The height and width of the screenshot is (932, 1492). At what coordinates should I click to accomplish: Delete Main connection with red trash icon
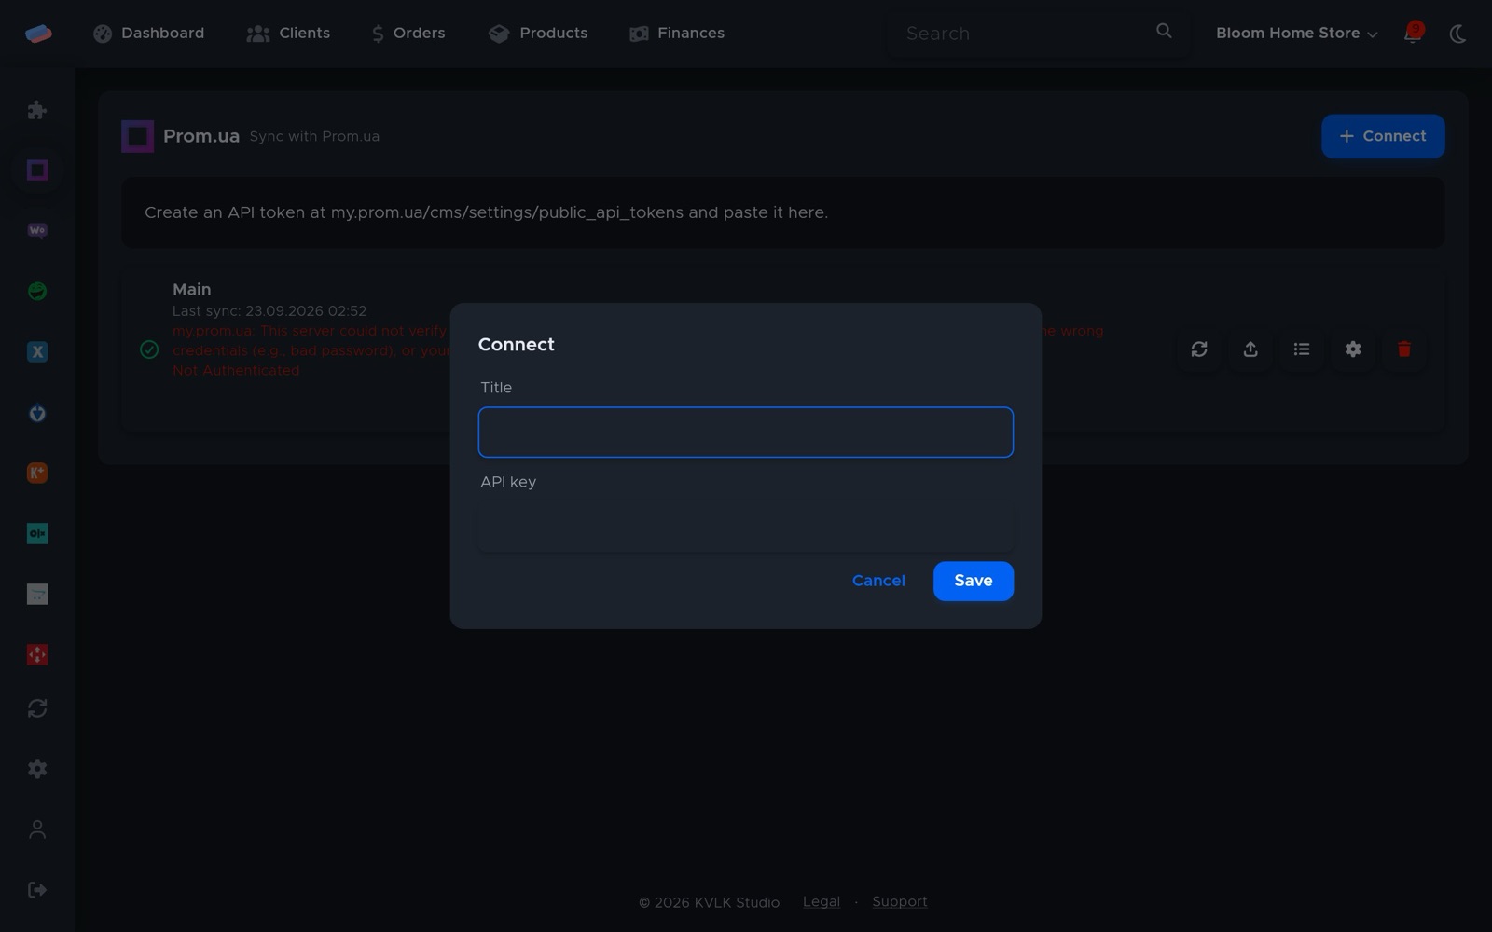coord(1404,349)
